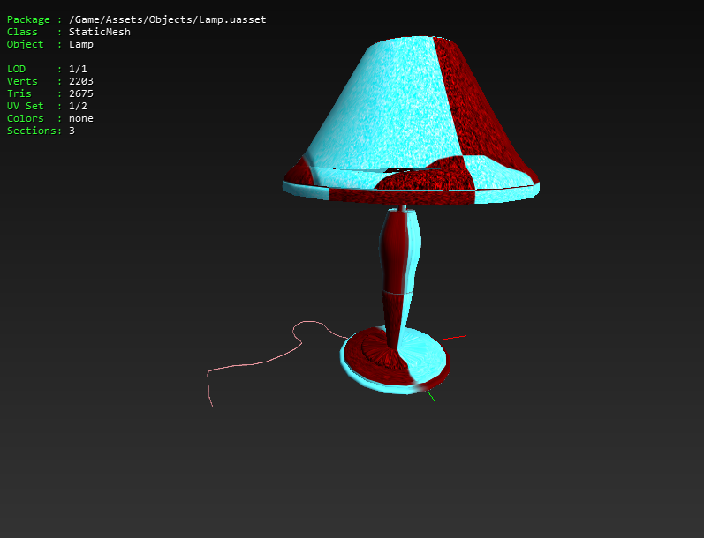Viewport: 704px width, 538px height.
Task: Click the lamp shade in the viewport
Action: [411, 121]
